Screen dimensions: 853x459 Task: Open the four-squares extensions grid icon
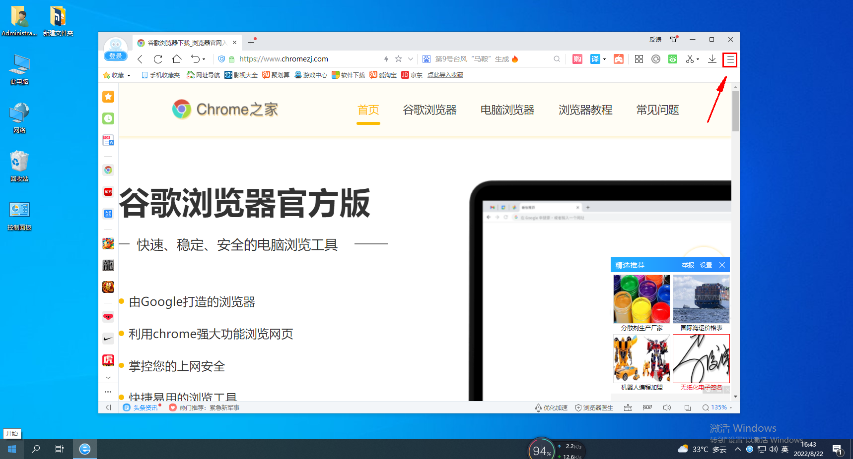coord(639,59)
